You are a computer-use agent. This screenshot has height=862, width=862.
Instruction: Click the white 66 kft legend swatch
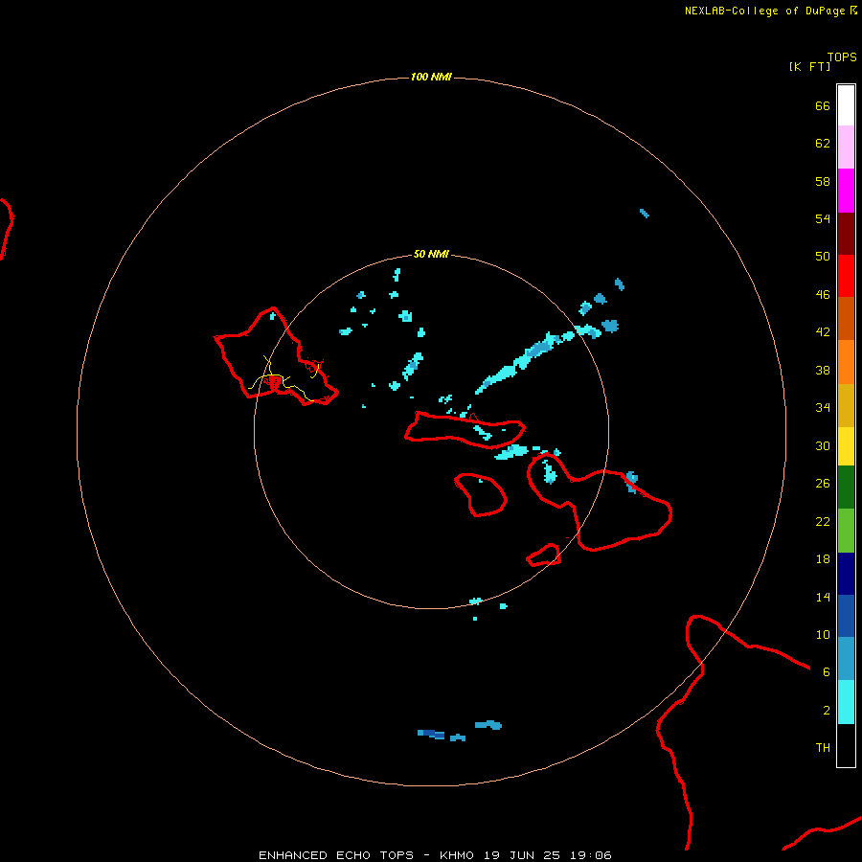tap(846, 105)
